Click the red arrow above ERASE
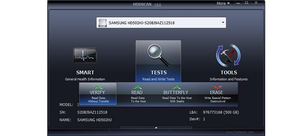Screen dimensions: 306x136 pyautogui.click(x=217, y=88)
